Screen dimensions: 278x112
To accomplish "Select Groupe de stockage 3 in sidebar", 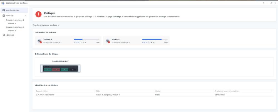I will 15,27.
